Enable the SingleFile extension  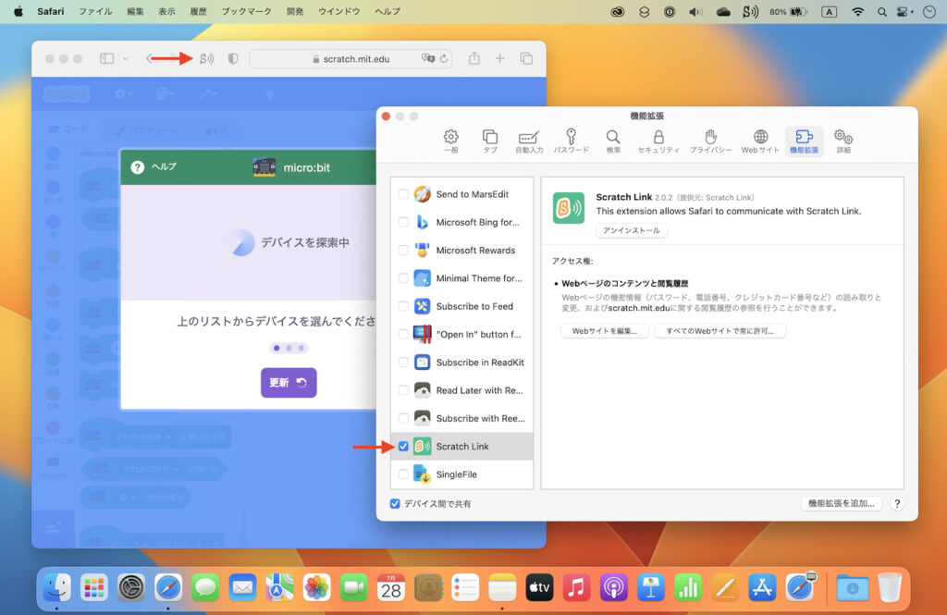coord(403,474)
